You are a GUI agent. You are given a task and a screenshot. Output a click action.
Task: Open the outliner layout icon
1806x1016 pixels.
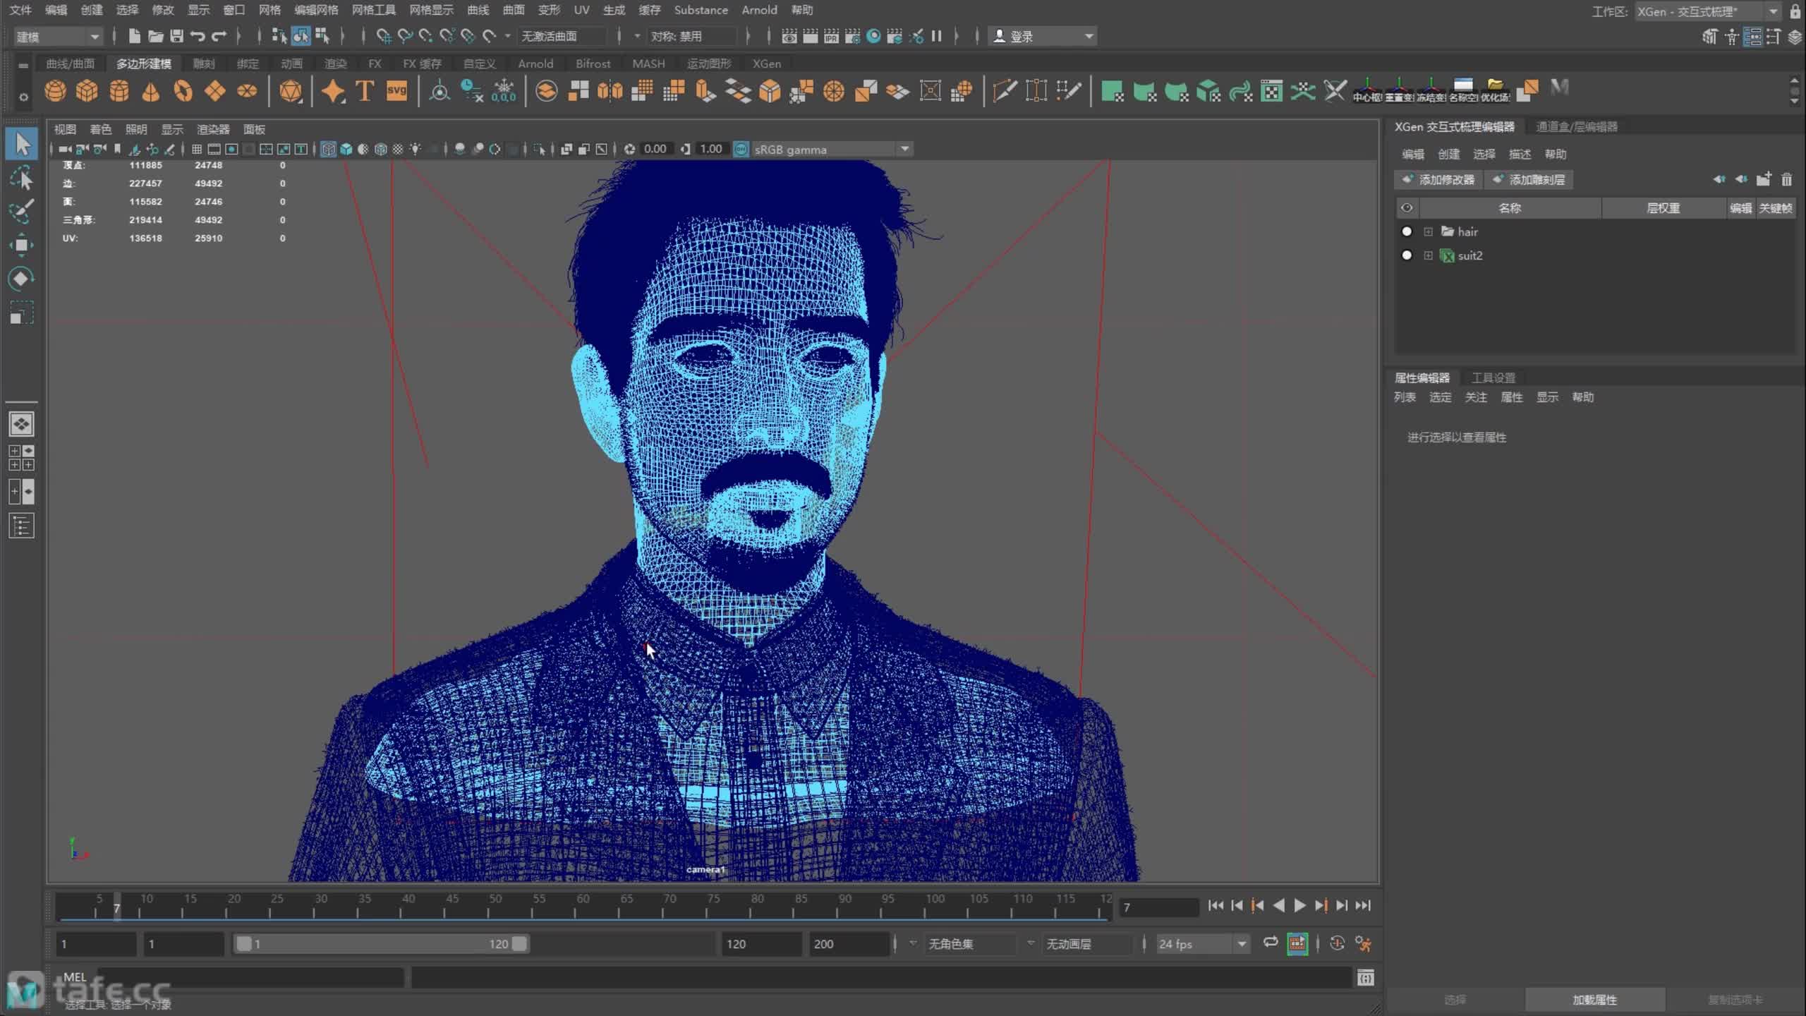21,526
